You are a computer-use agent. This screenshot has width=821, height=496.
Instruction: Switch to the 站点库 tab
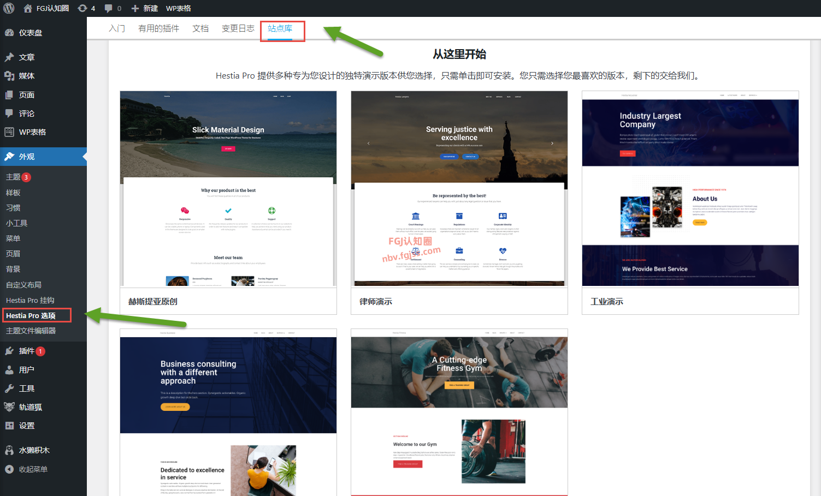point(280,28)
